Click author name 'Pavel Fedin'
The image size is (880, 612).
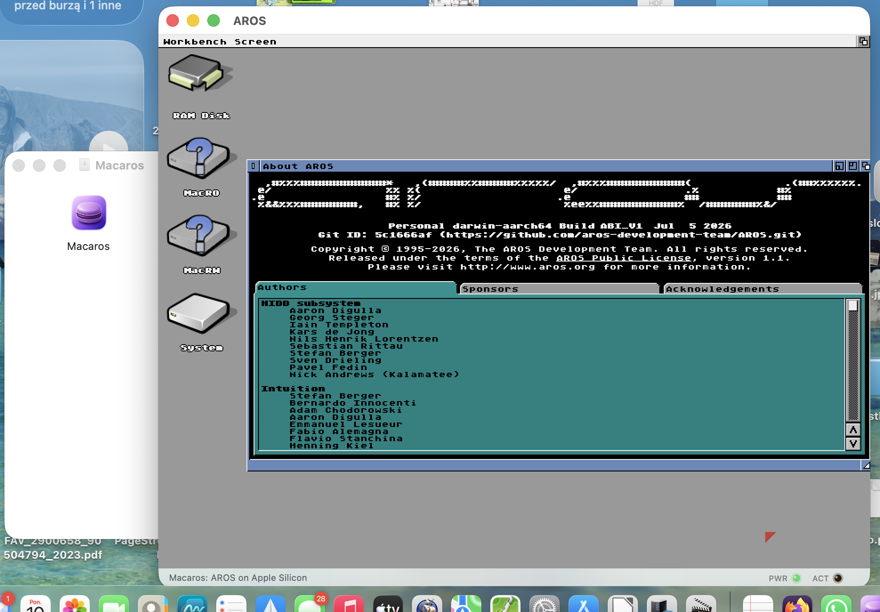328,367
